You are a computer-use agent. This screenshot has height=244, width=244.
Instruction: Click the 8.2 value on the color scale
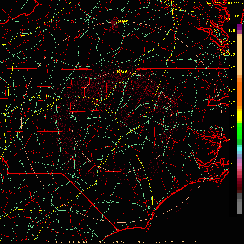[x=232, y=54]
